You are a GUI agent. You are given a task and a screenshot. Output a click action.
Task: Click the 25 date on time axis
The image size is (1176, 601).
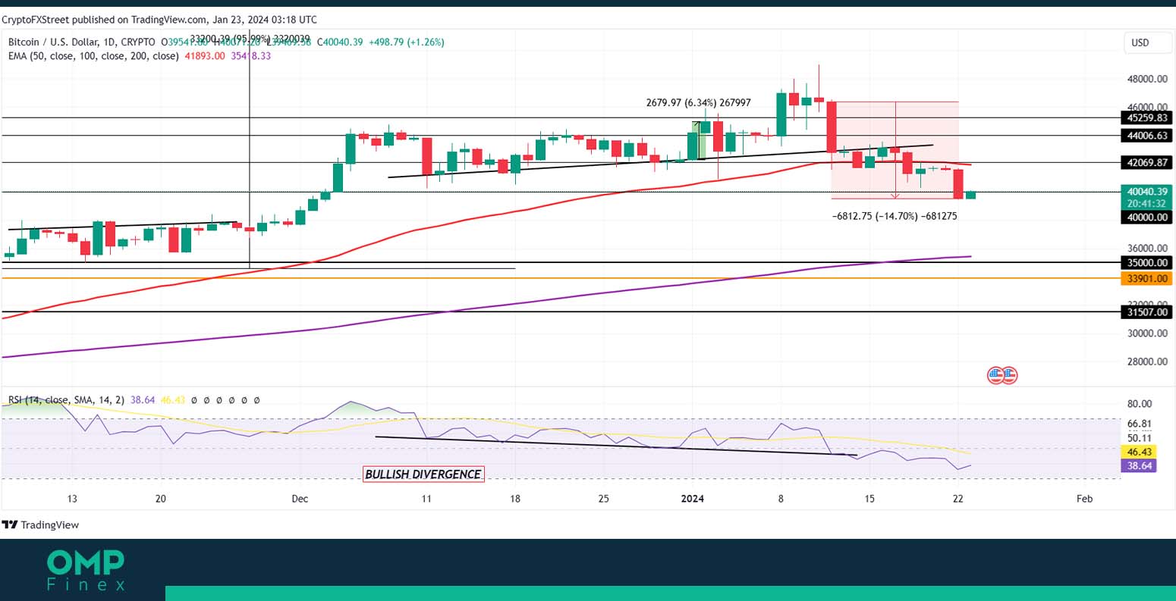[x=604, y=499]
